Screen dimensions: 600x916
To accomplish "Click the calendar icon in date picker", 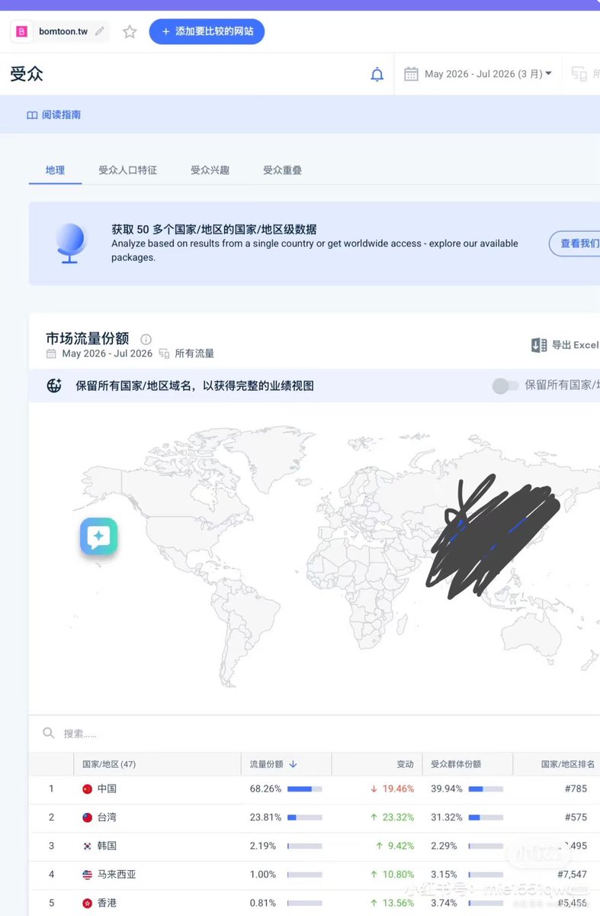I will point(411,74).
